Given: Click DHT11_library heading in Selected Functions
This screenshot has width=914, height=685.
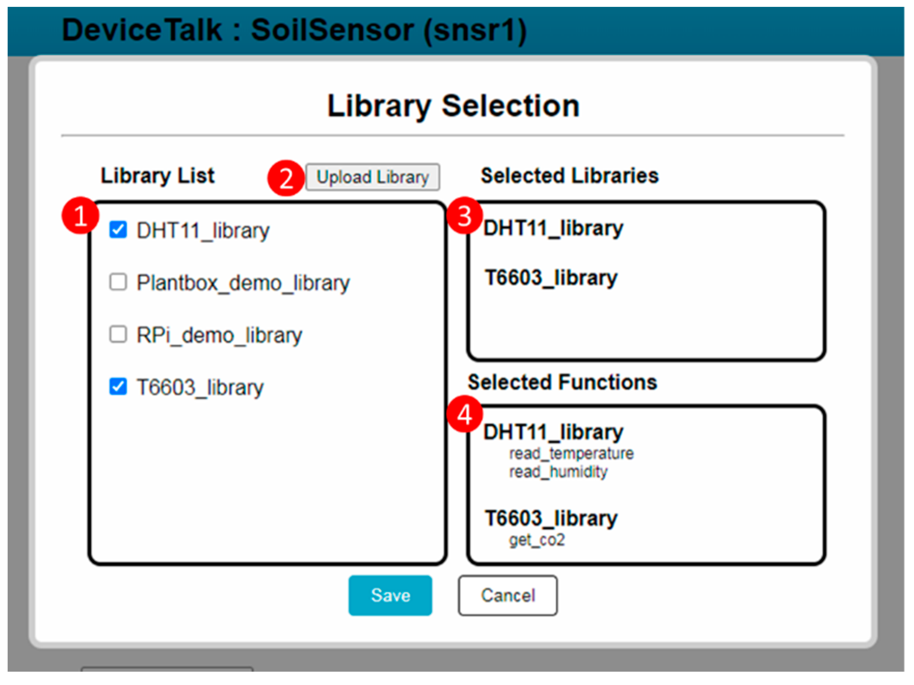Looking at the screenshot, I should coord(553,432).
